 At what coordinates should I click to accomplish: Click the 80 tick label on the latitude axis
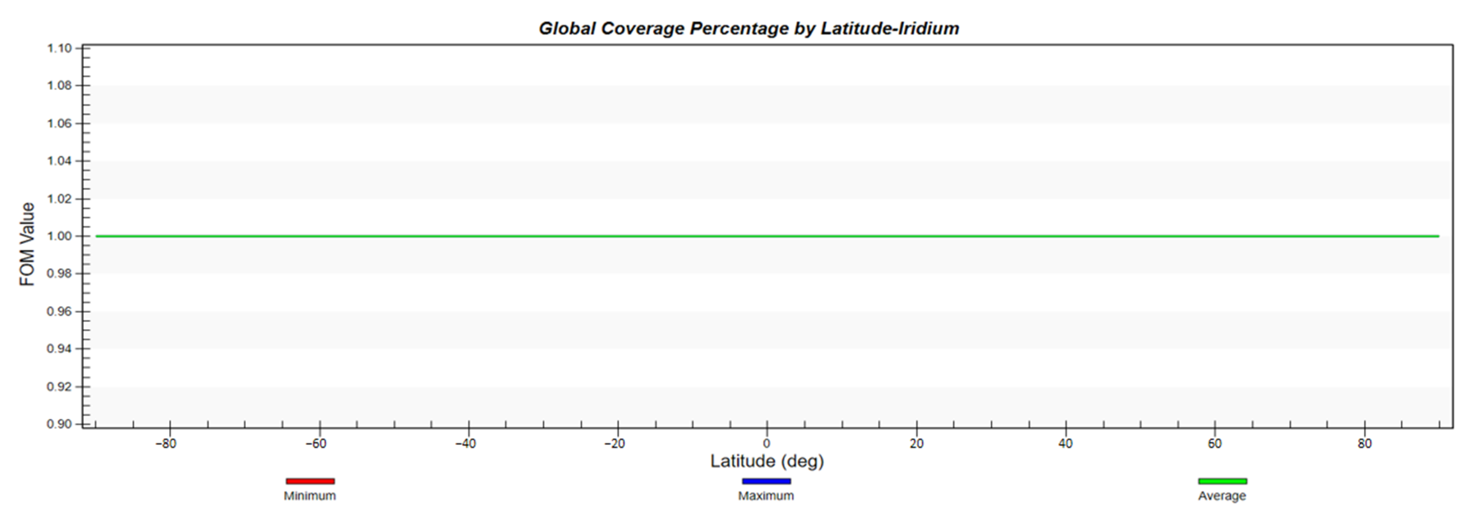pos(1365,444)
